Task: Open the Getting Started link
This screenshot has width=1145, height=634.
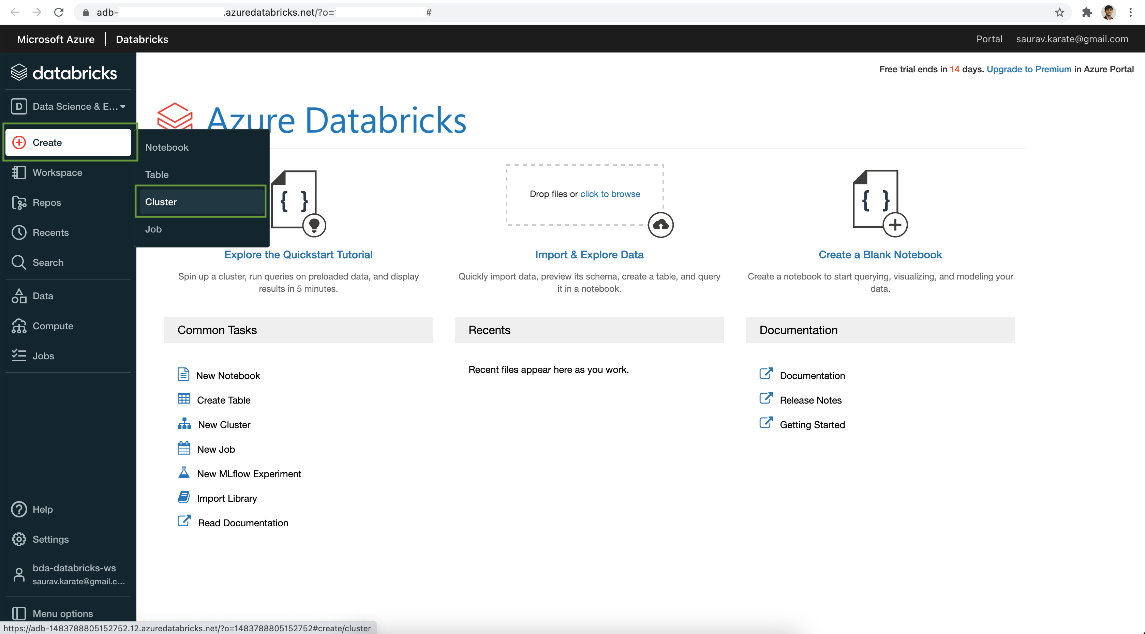Action: point(812,425)
